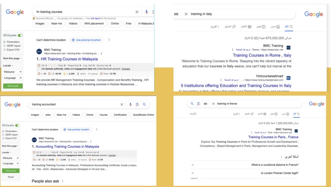Click Set locale button in accountant window
The height and width of the screenshot is (187, 331).
(11, 171)
